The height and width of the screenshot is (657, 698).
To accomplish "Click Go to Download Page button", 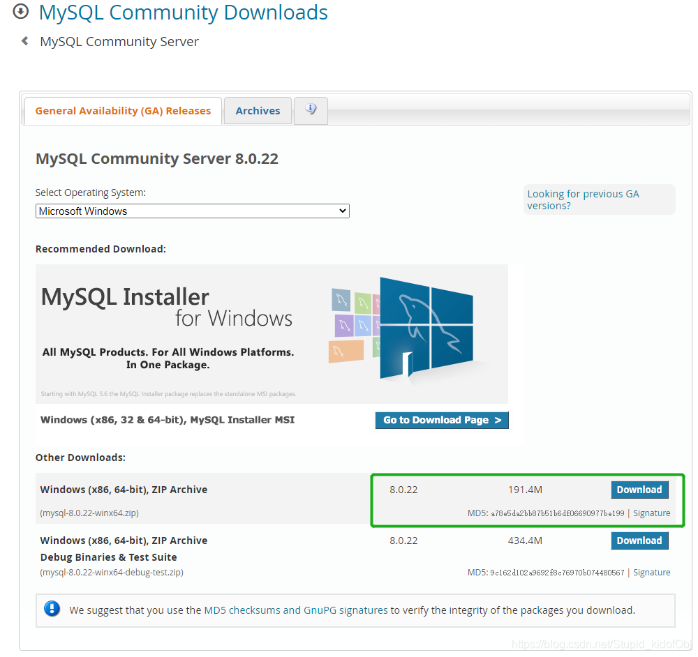I will [442, 420].
